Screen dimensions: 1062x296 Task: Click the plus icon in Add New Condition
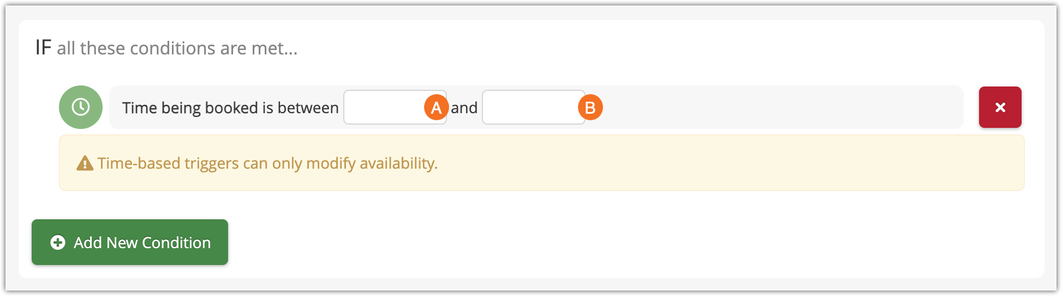[x=58, y=243]
